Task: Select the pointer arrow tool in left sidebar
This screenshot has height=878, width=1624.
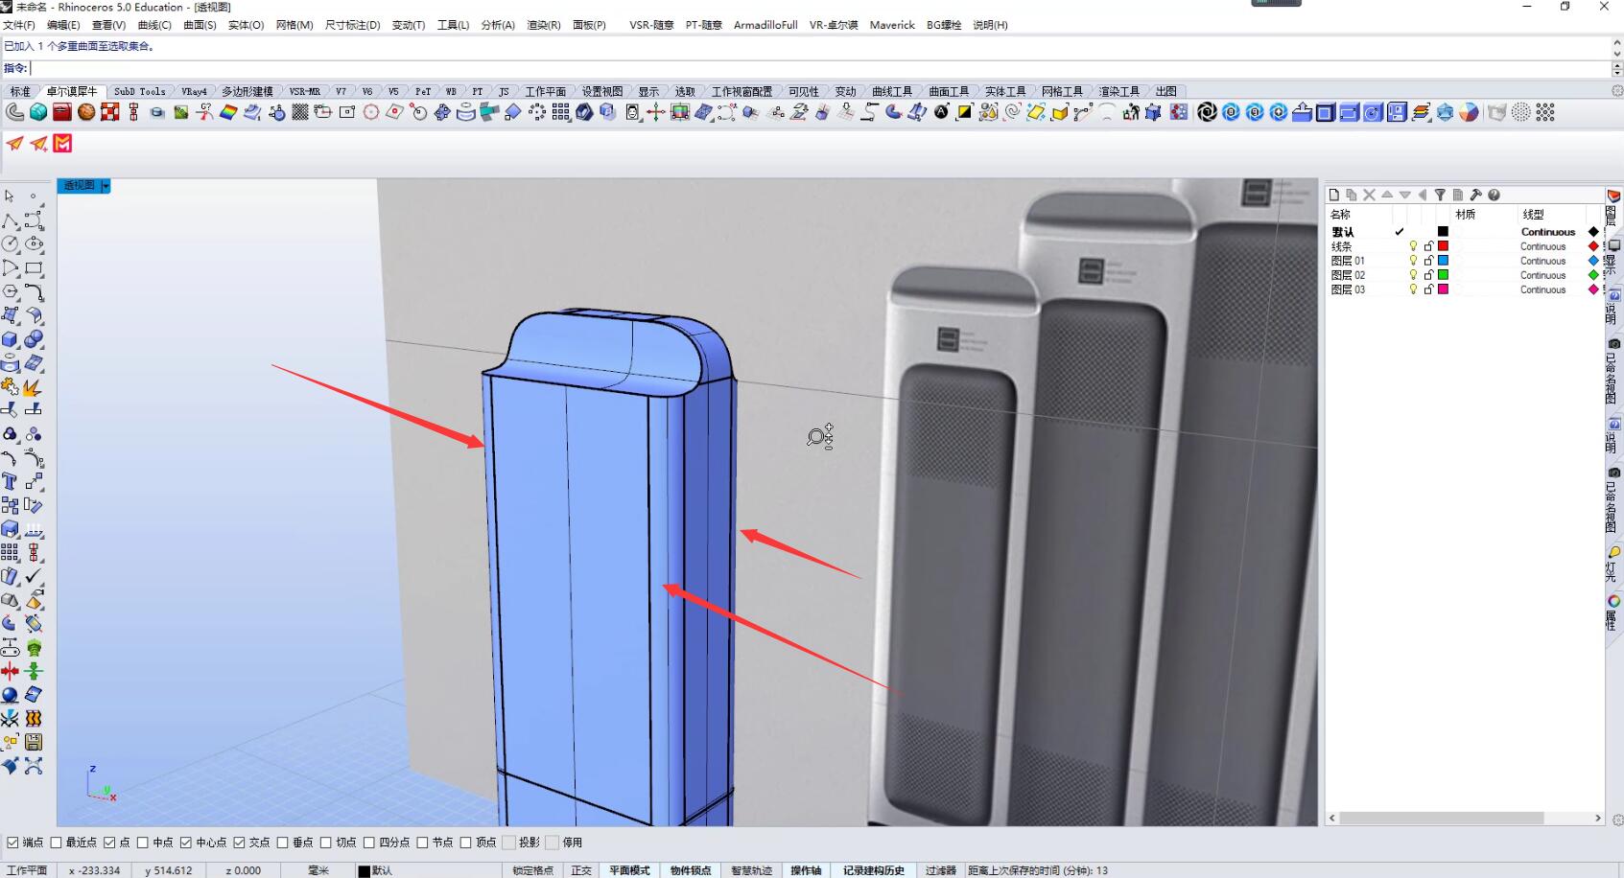Action: pos(10,196)
